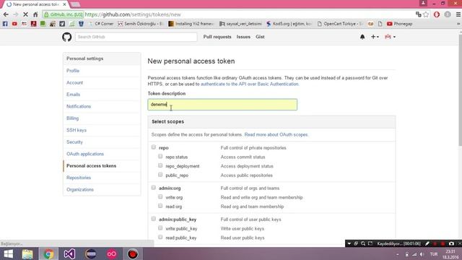
Task: Check the repo_deployment scope
Action: click(x=160, y=165)
